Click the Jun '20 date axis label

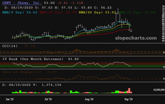[x=10, y=99]
